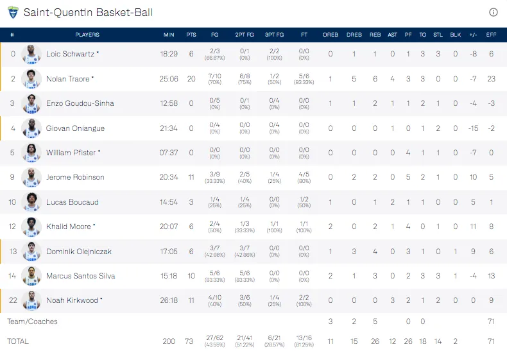Open Jerome Robinson's player link
This screenshot has height=351, width=507.
75,177
